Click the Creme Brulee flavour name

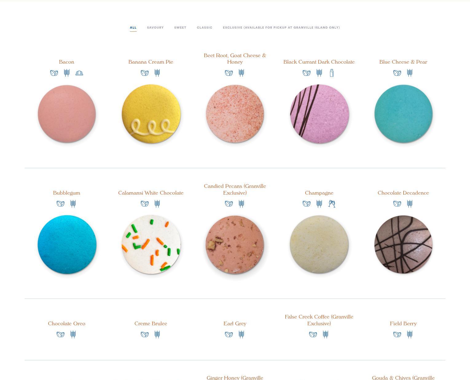[151, 323]
